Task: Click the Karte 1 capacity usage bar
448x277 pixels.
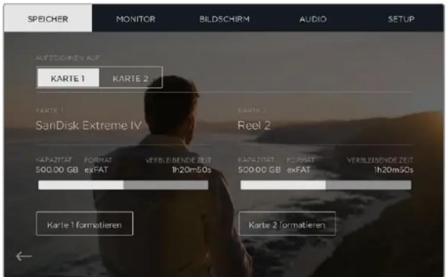Action: (124, 185)
